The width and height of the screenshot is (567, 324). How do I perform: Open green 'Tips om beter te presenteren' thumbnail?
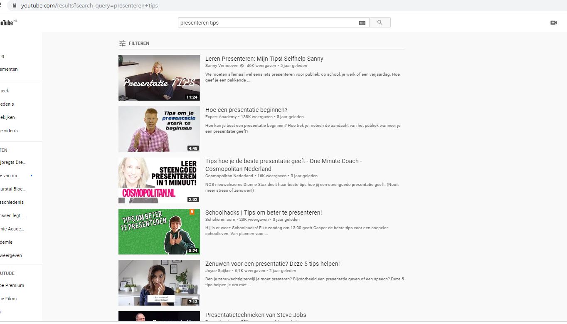(159, 231)
